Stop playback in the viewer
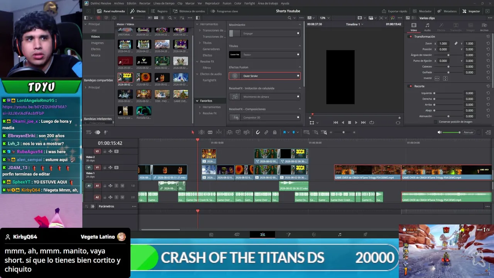 (x=350, y=122)
